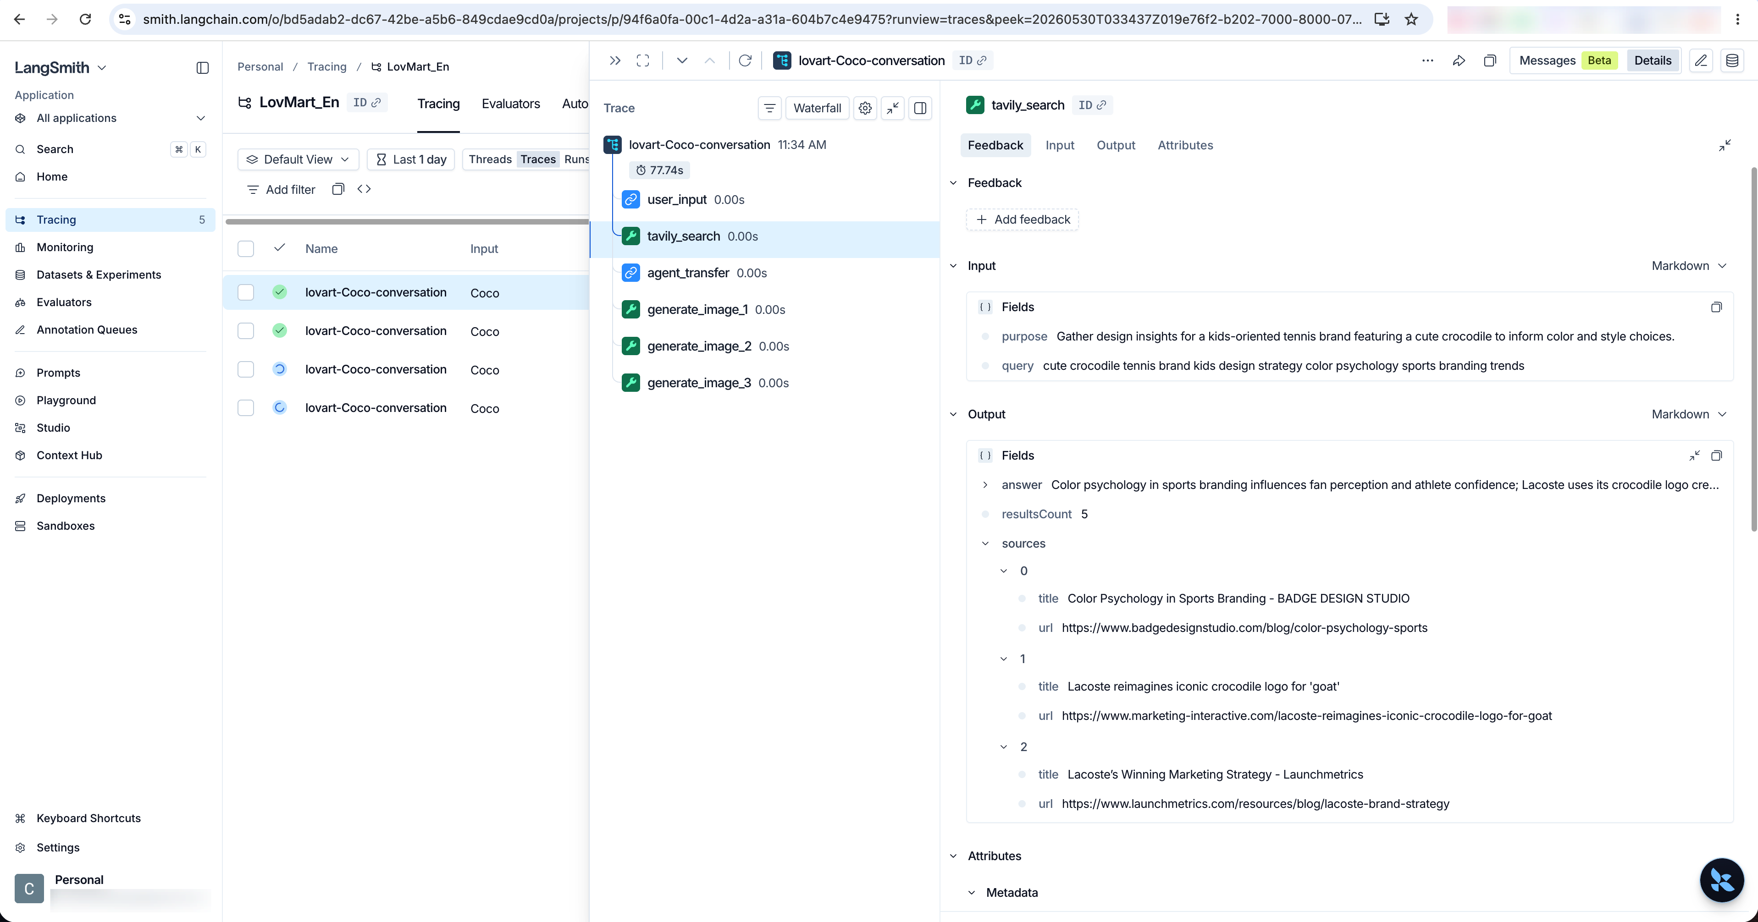Reload the browser page
The width and height of the screenshot is (1758, 922).
(x=85, y=19)
